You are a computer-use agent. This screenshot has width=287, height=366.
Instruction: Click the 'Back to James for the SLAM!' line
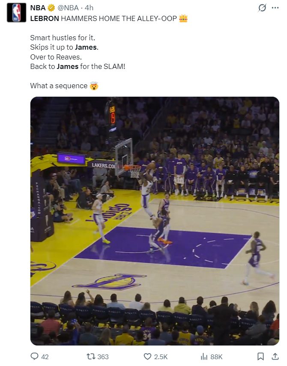coord(78,66)
